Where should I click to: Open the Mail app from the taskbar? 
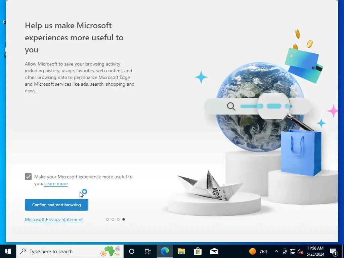(x=214, y=251)
